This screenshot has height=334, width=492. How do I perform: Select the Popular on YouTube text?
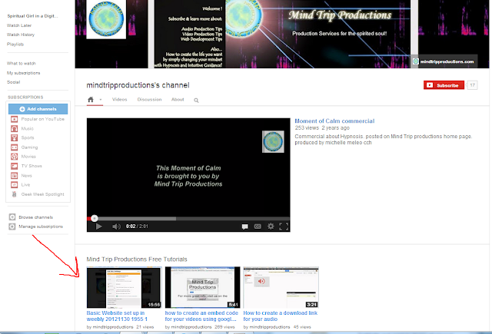coord(43,119)
